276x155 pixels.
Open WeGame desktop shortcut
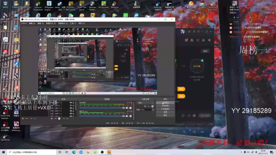pyautogui.click(x=115, y=5)
